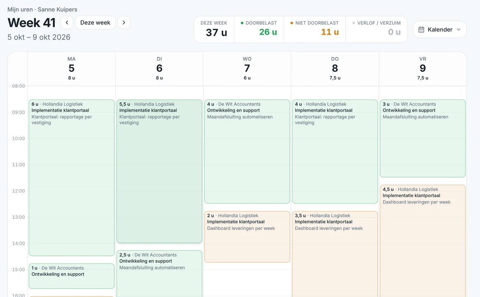Expand the Kalender view dropdown arrow
480x297 pixels.
459,29
